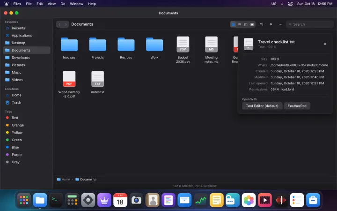Open Contacts from the dock
The height and width of the screenshot is (211, 337).
tap(153, 200)
